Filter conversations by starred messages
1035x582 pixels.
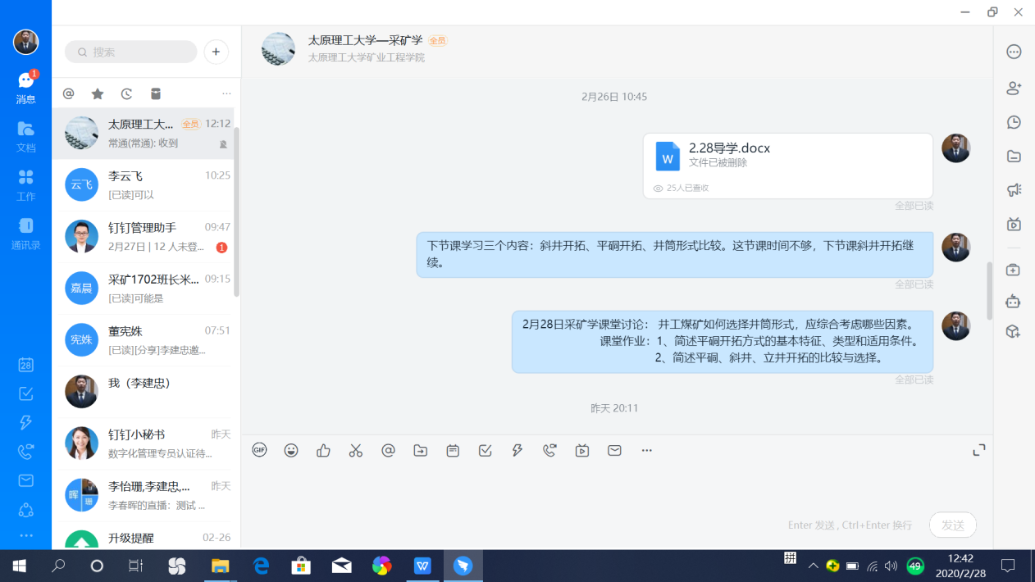click(x=98, y=94)
